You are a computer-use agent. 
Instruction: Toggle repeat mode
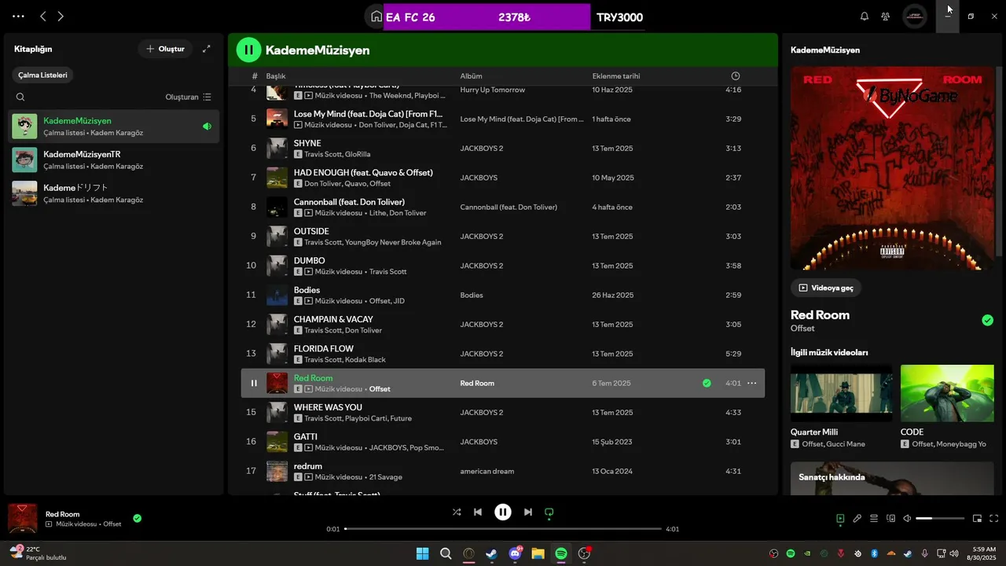click(549, 512)
